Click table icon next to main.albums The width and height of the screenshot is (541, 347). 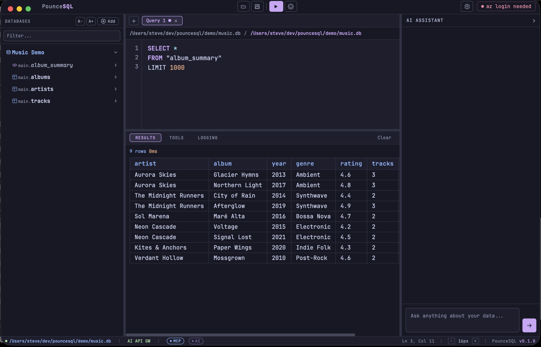(x=15, y=77)
